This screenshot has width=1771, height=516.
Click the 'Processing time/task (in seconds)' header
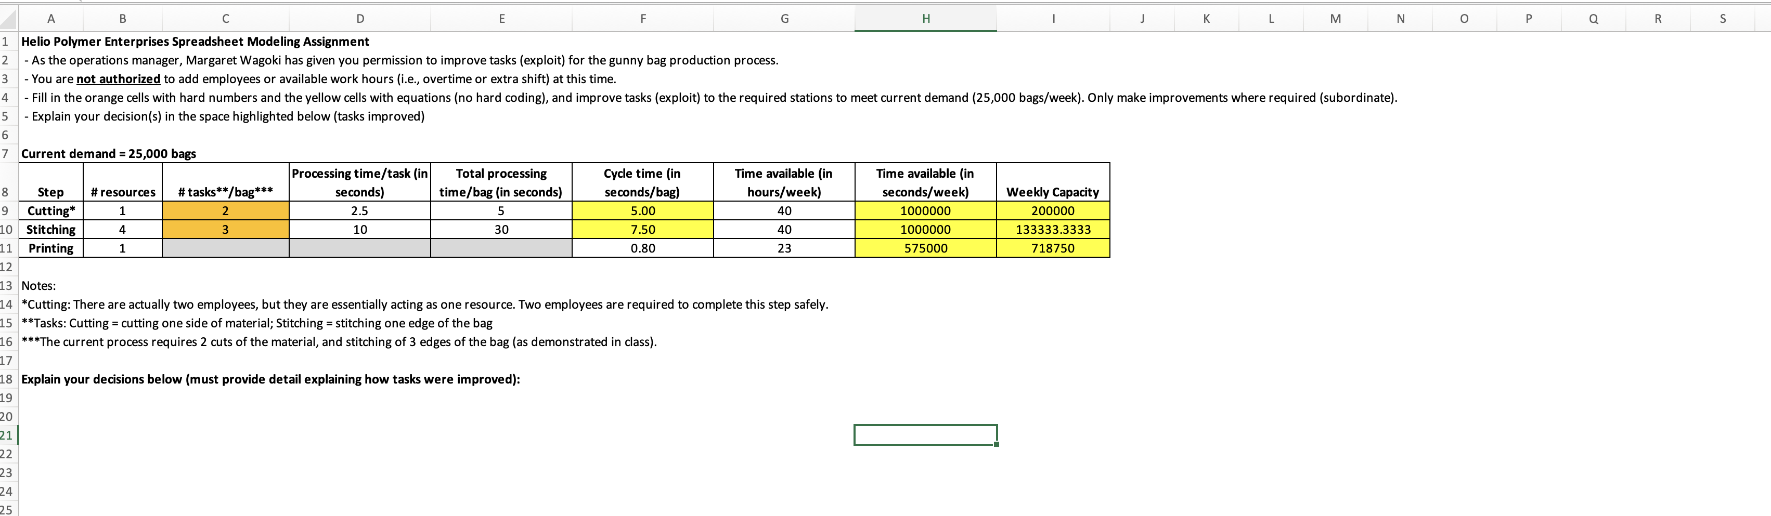click(360, 183)
